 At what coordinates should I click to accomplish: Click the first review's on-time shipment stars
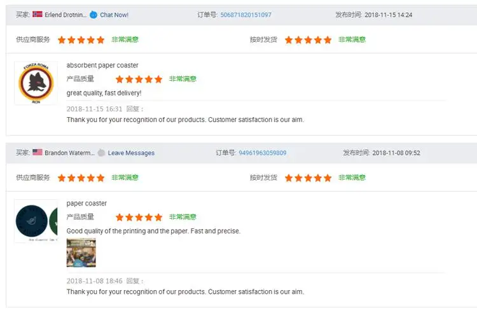coord(308,39)
